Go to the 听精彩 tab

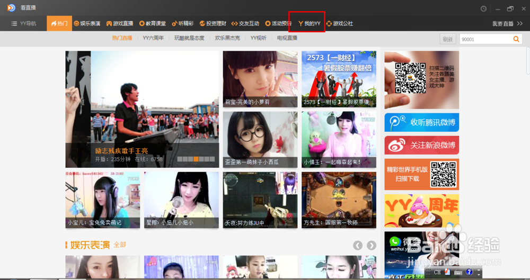coord(182,24)
